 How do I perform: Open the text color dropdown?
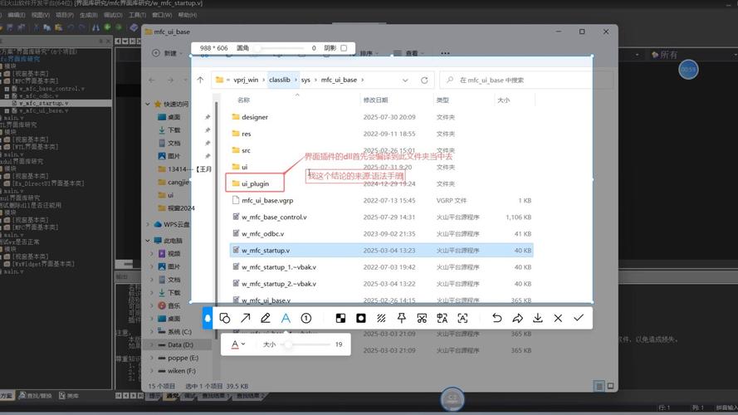point(238,344)
